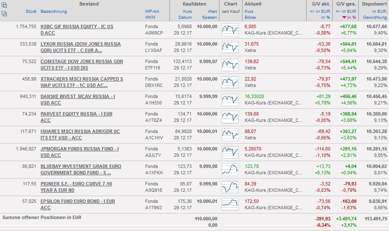Image resolution: width=389 pixels, height=231 pixels.
Task: Open Parvest Equity Russia chart thumbnail
Action: pos(230,117)
